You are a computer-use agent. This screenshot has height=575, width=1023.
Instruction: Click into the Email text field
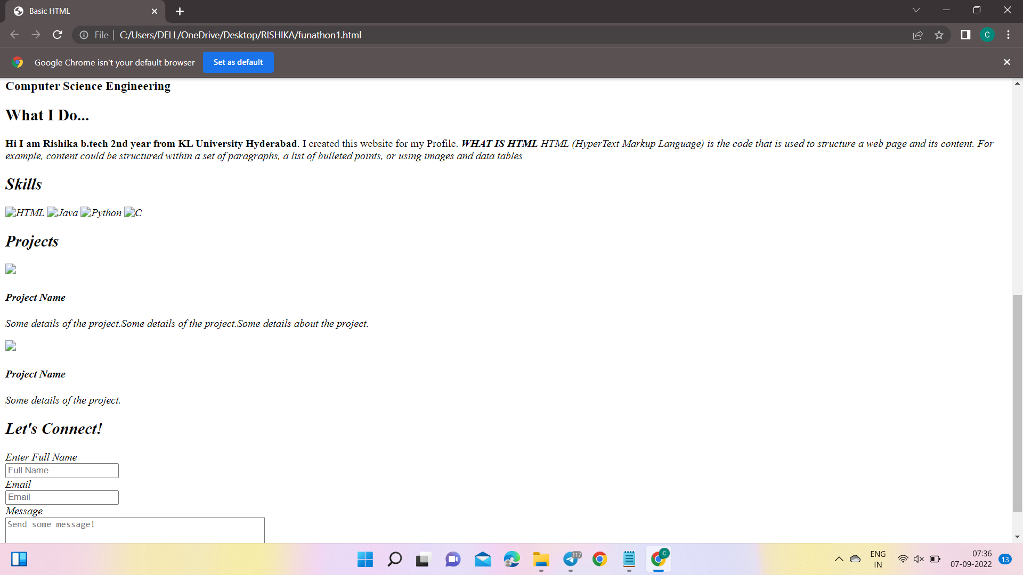pos(62,497)
